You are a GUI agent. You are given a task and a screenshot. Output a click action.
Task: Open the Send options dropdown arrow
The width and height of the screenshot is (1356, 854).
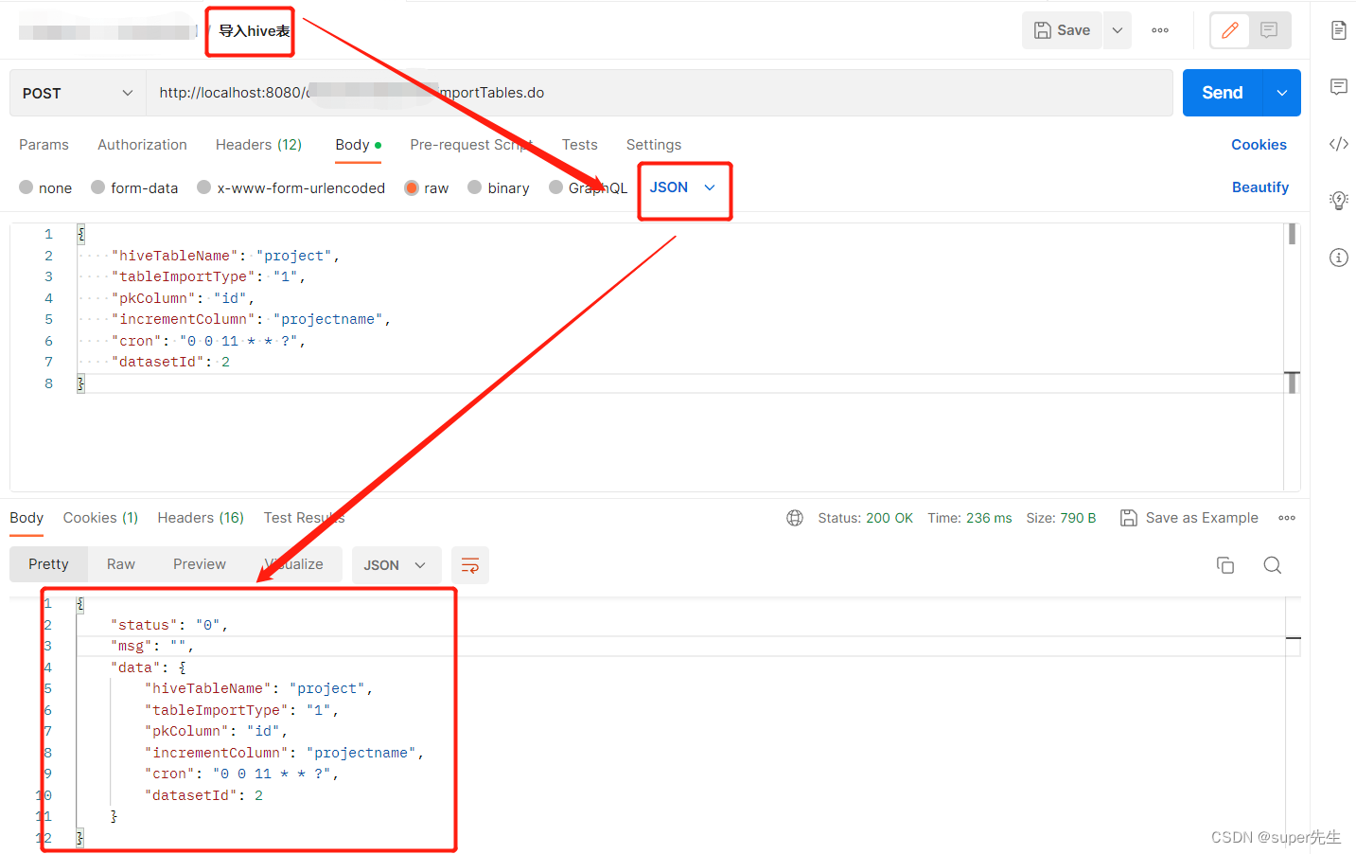(x=1282, y=93)
